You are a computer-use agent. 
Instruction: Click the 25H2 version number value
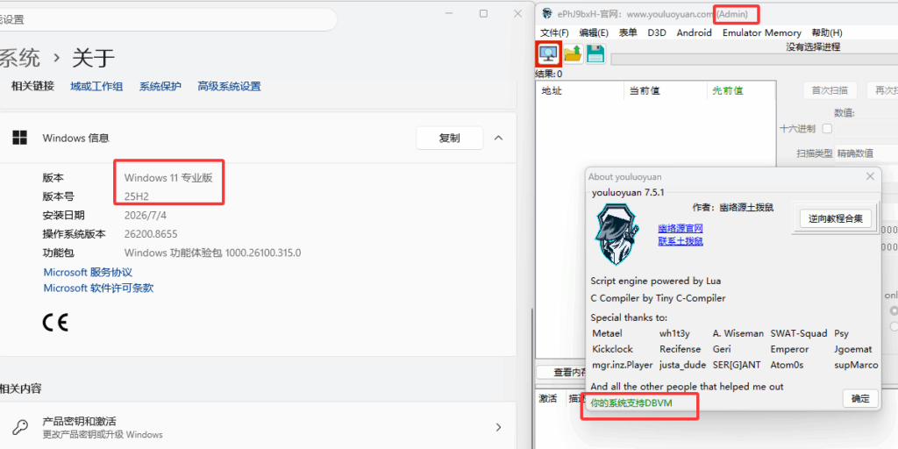[137, 196]
